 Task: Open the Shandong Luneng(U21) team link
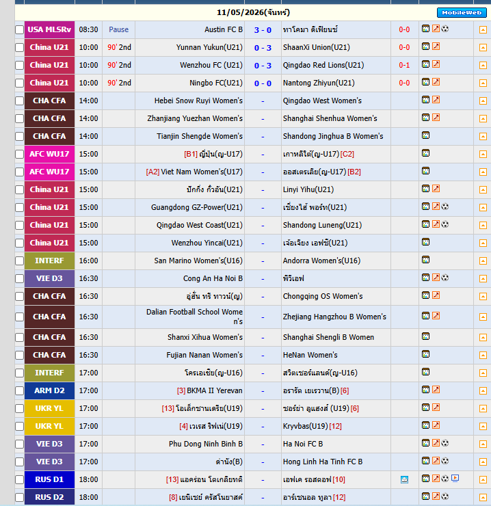[x=322, y=225]
